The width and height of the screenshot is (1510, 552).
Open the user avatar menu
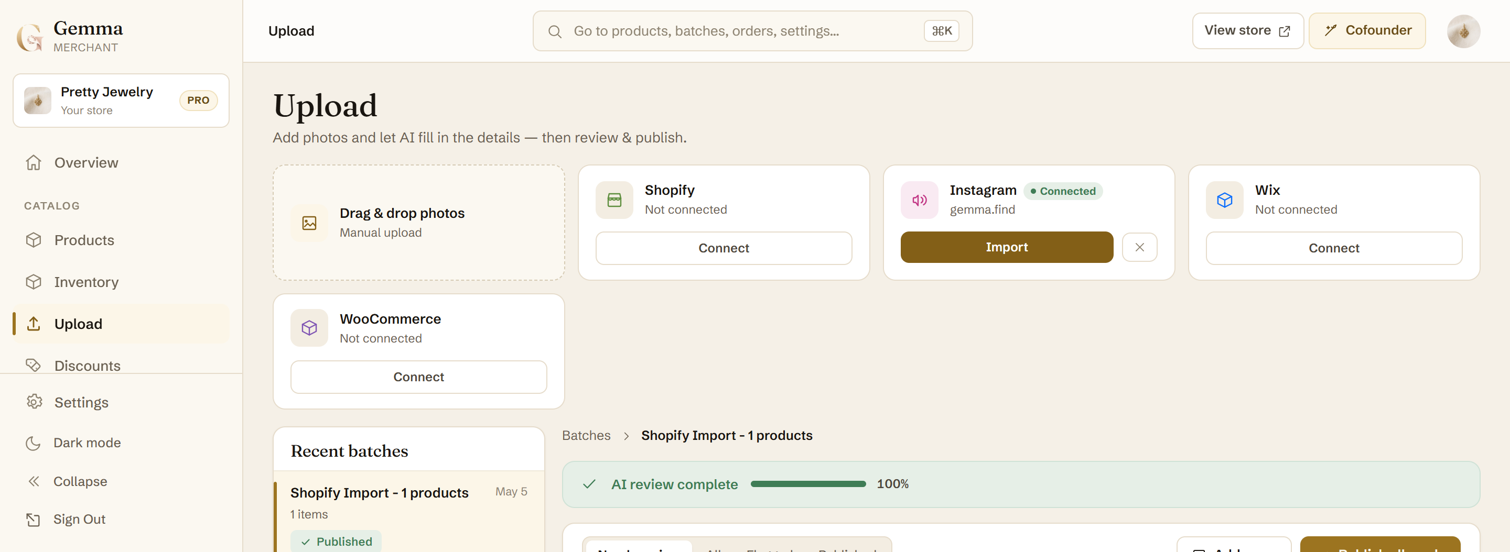pos(1463,31)
